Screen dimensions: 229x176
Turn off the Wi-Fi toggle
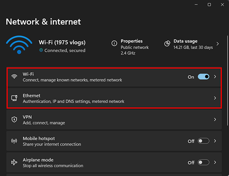pyautogui.click(x=203, y=77)
